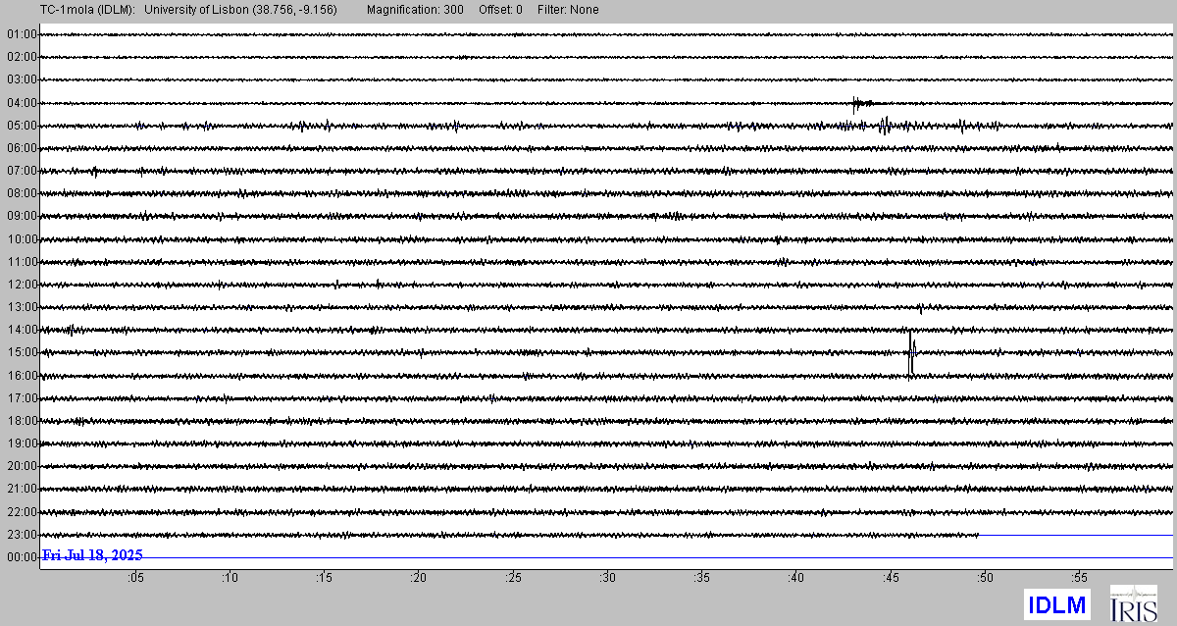1177x626 pixels.
Task: Select the 00:00 hour label
Action: click(x=22, y=557)
